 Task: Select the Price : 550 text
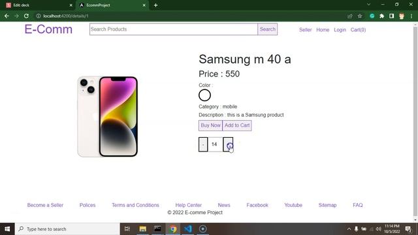click(x=219, y=74)
